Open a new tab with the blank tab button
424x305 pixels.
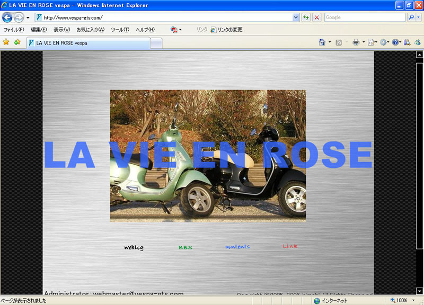tap(156, 43)
